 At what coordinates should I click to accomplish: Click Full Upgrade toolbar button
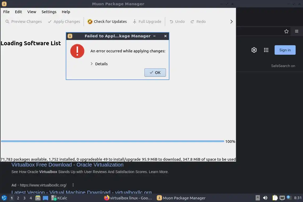tap(147, 22)
